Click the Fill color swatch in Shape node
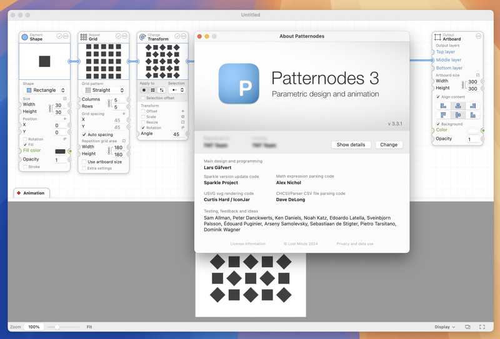Image resolution: width=500 pixels, height=339 pixels. (x=60, y=151)
